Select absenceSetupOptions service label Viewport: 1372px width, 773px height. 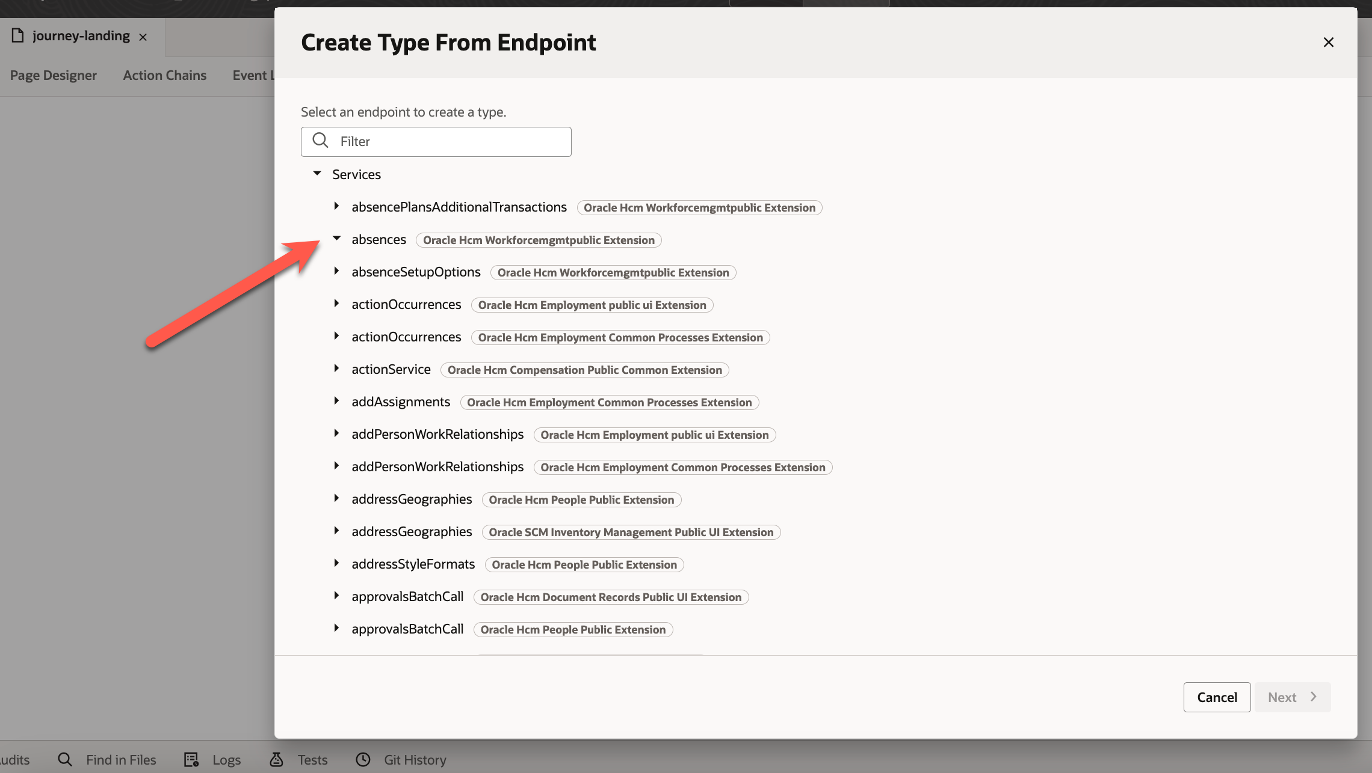(x=416, y=272)
